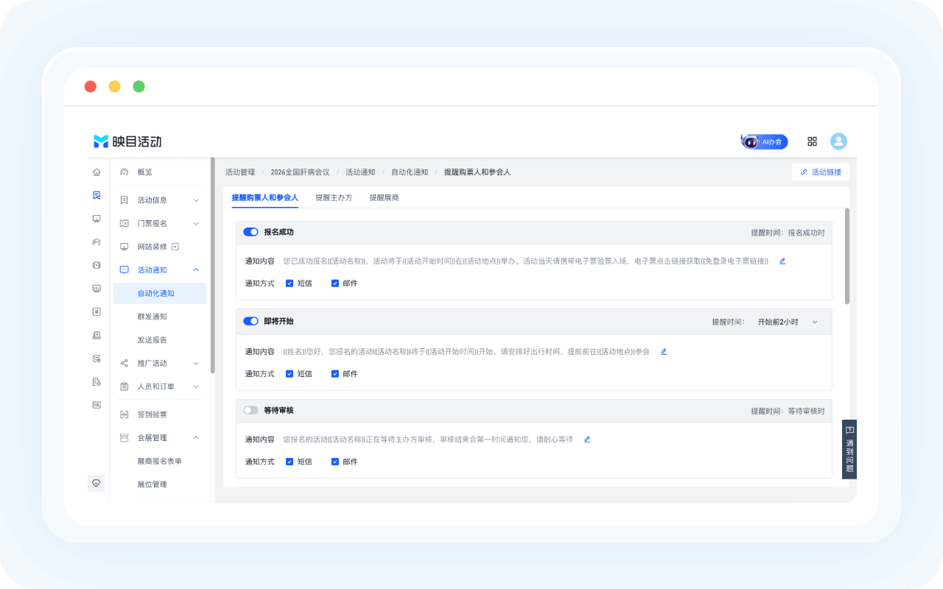Uncheck 邮件 checkbox under 报名成功
943x589 pixels.
tap(335, 283)
